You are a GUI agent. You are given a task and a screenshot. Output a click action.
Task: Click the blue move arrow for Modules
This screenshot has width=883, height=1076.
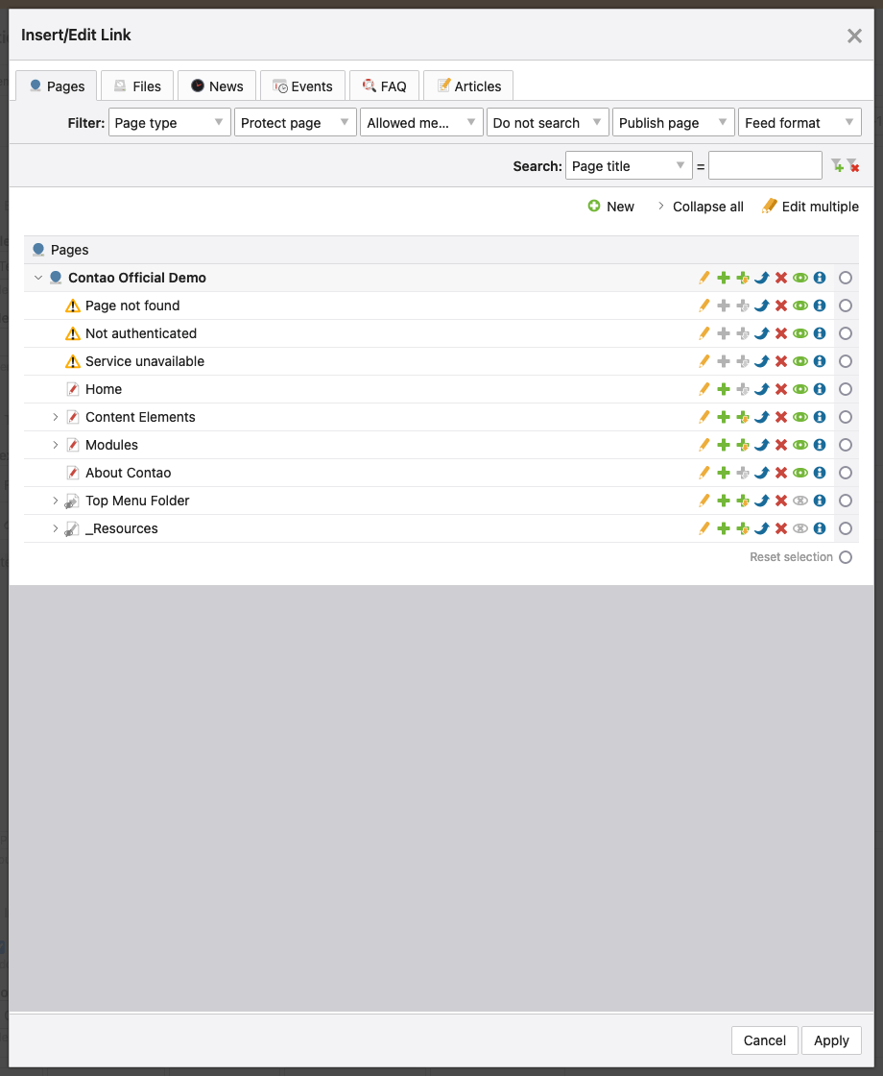pyautogui.click(x=762, y=446)
